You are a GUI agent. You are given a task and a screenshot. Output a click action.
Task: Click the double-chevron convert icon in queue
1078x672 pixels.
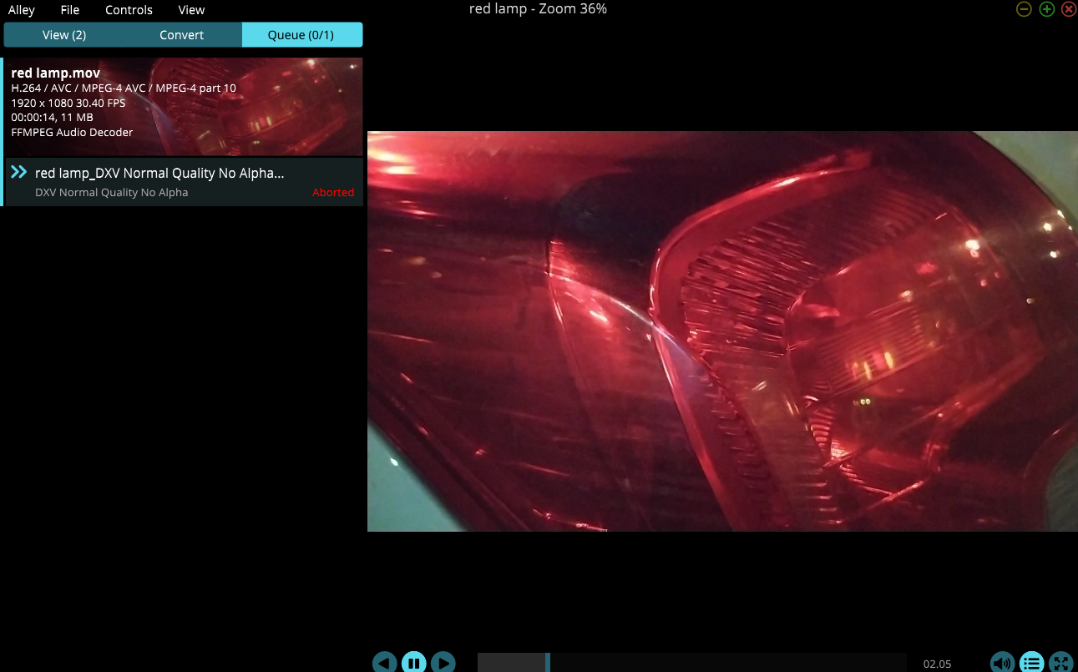coord(19,173)
